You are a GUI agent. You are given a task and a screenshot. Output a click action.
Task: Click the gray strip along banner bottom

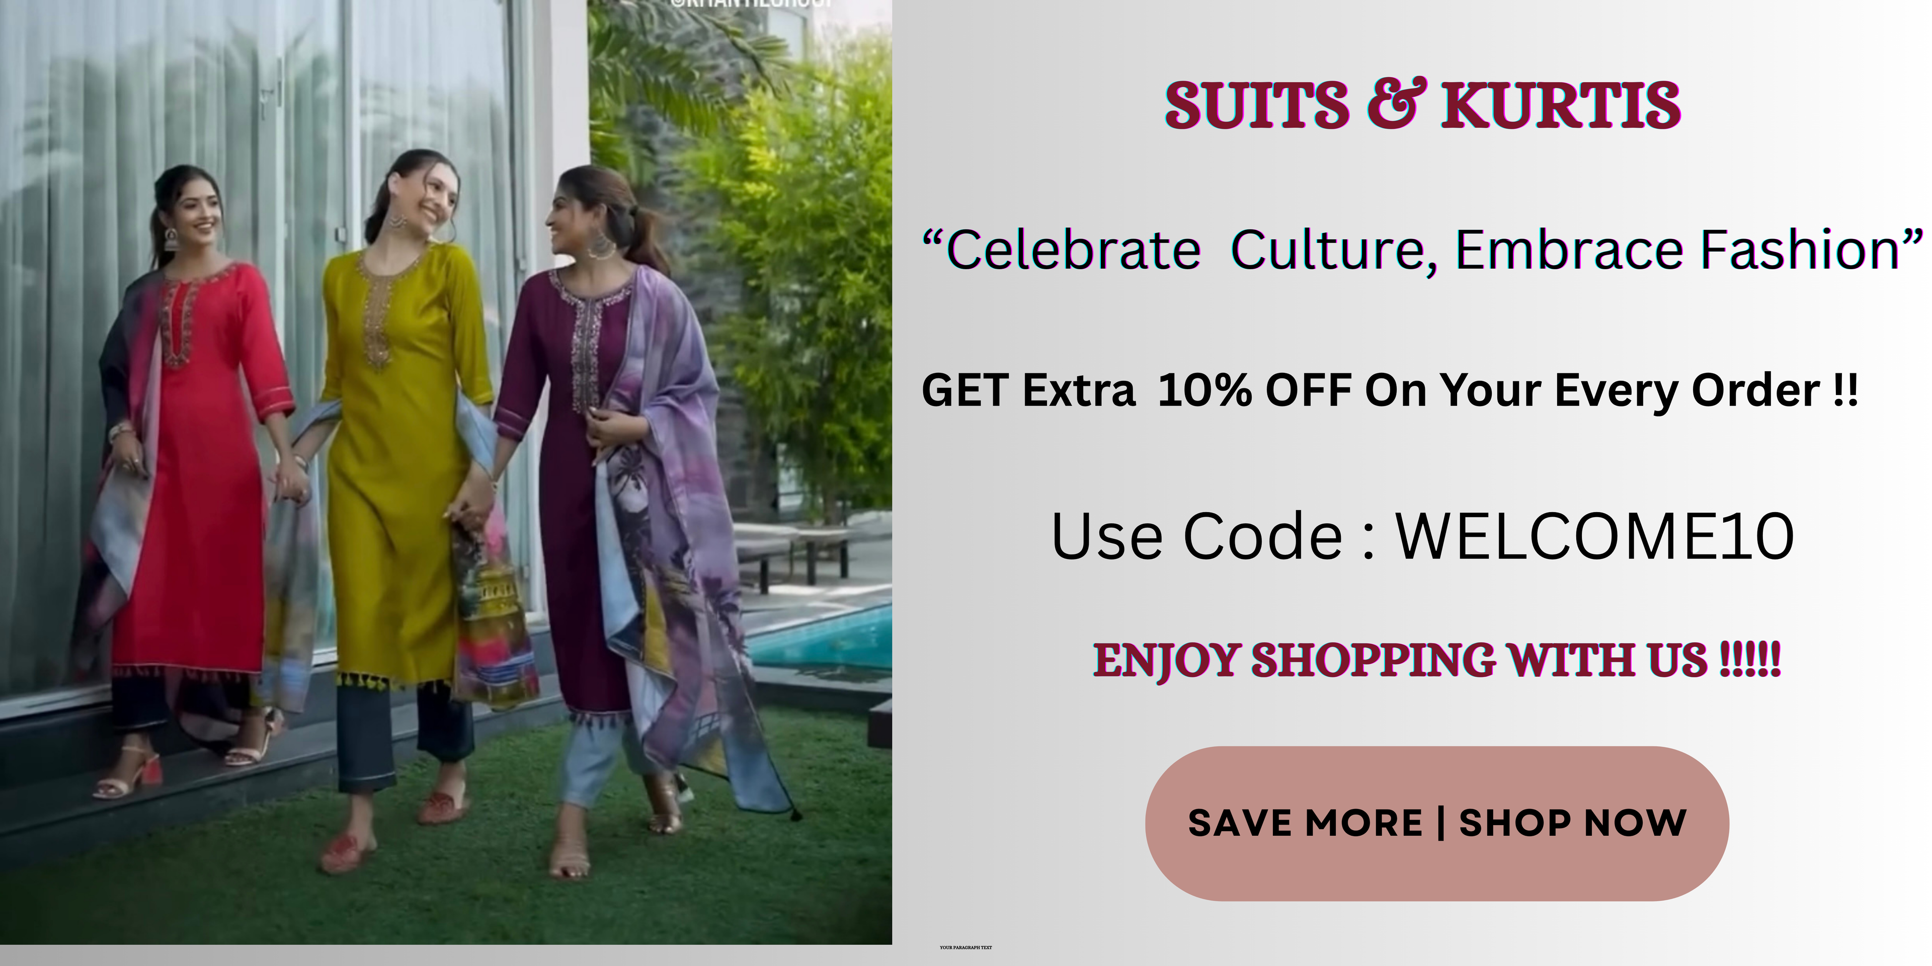tap(966, 955)
